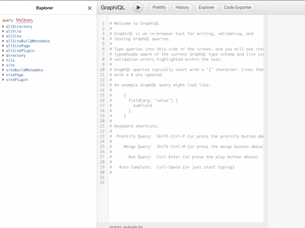Edit the MyQuery query name

pyautogui.click(x=24, y=20)
